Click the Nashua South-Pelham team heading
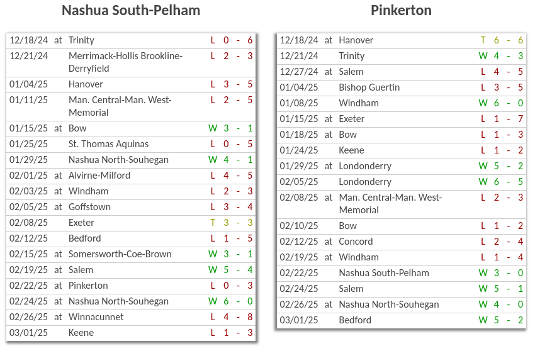The height and width of the screenshot is (346, 535). [131, 11]
